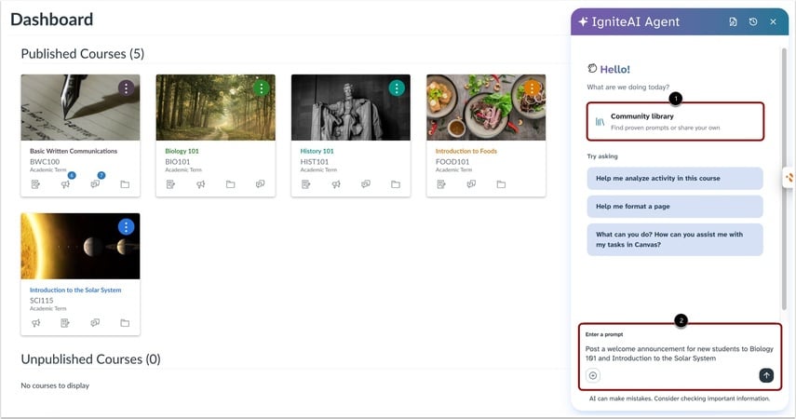
Task: Open Announcements icon on Basic Written Communications card
Action: point(65,184)
